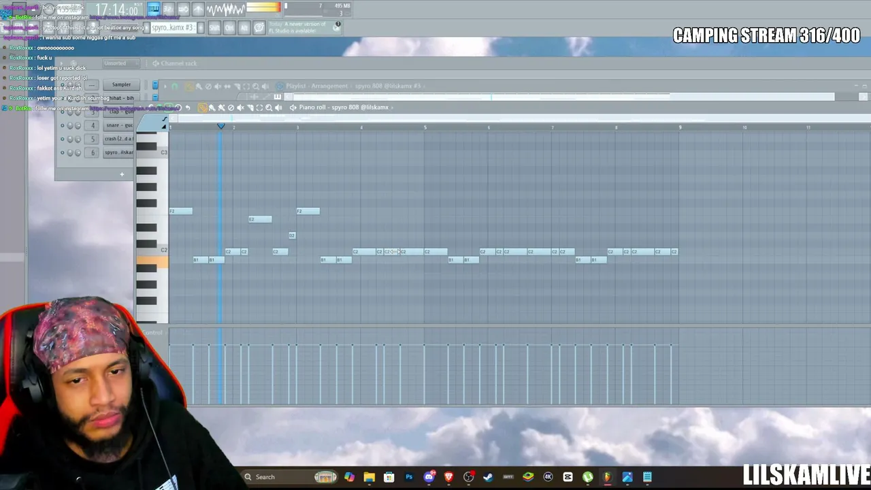The image size is (871, 490).
Task: Select the Paint brush tool in Piano roll
Action: (212, 108)
